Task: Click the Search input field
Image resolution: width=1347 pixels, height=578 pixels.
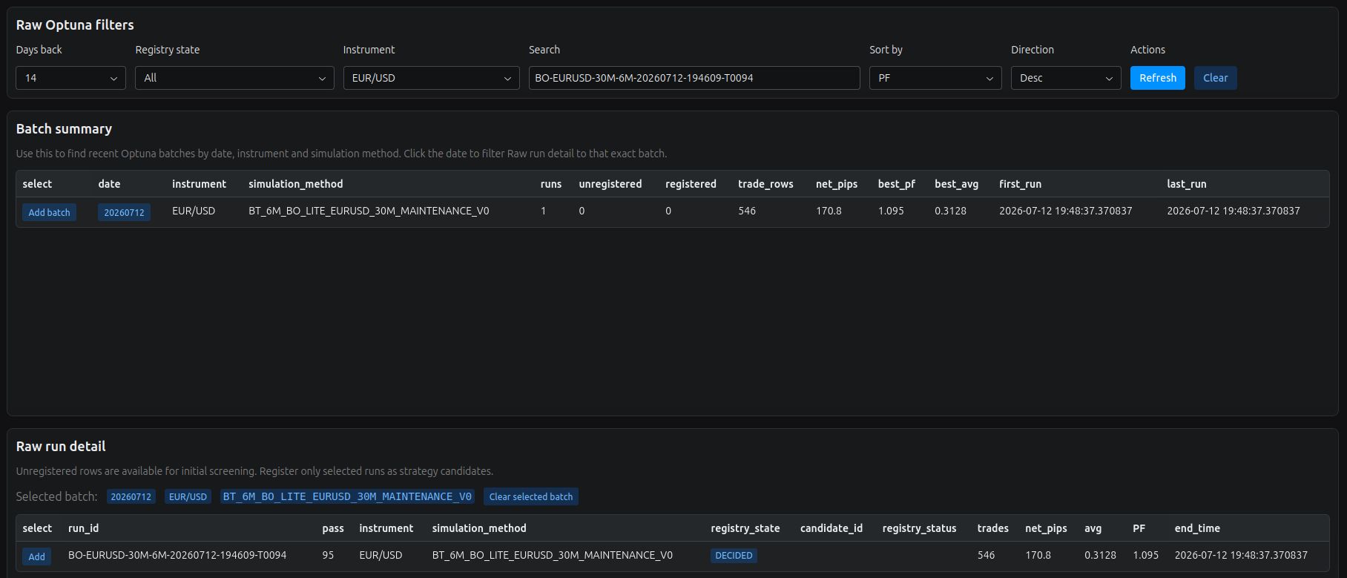Action: click(694, 78)
